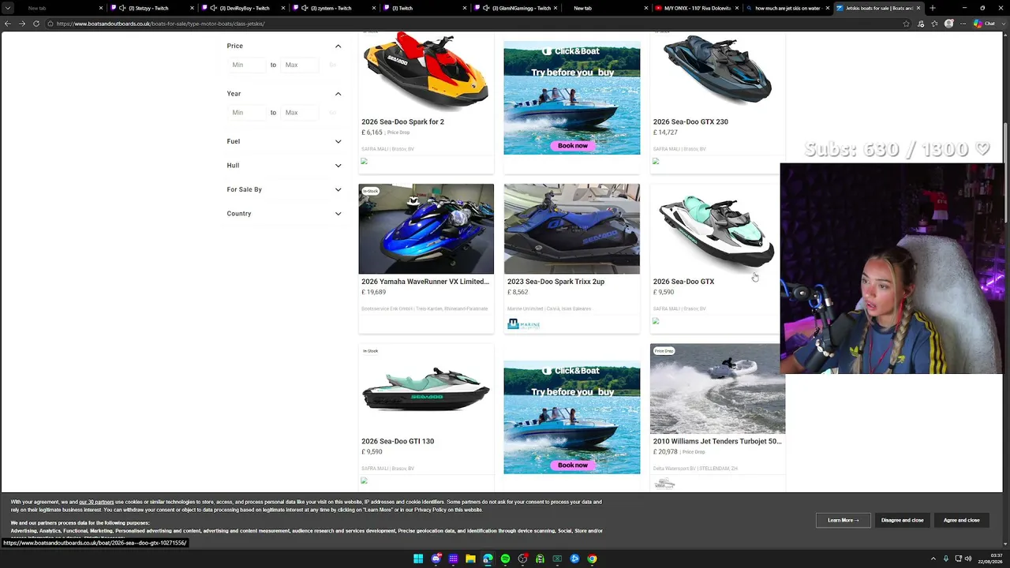
Task: Open the purple grid app in taskbar
Action: click(x=453, y=559)
